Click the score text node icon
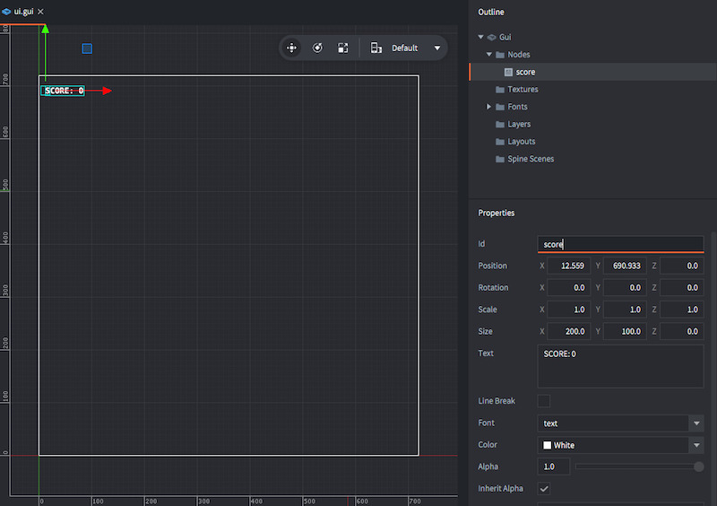Image resolution: width=717 pixels, height=506 pixels. [x=508, y=72]
